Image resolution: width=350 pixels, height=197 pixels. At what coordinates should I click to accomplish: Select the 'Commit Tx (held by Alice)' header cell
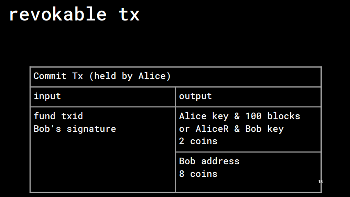tap(176, 77)
